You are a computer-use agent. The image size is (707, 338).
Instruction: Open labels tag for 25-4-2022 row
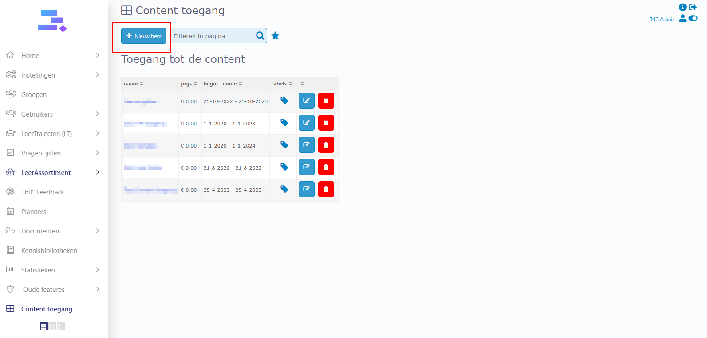coord(284,189)
